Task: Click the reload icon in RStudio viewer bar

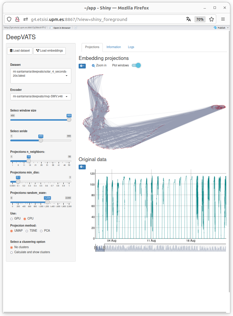Action: (x=75, y=28)
